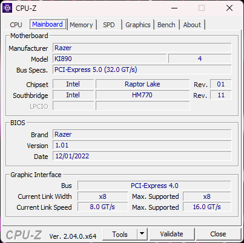Click the BIOS Date field 12/01/2022
244x243 pixels.
click(x=142, y=156)
